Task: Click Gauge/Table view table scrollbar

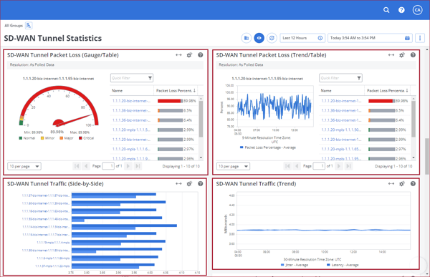Action: (x=201, y=119)
